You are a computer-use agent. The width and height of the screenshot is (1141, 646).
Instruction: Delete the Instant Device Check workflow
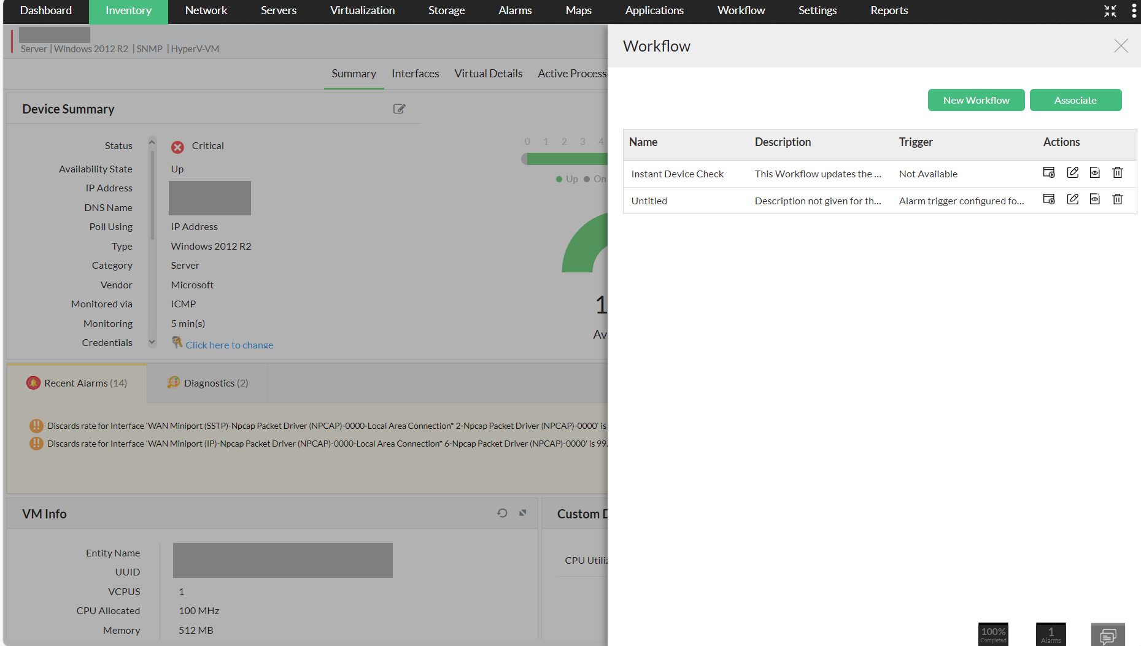[1118, 172]
